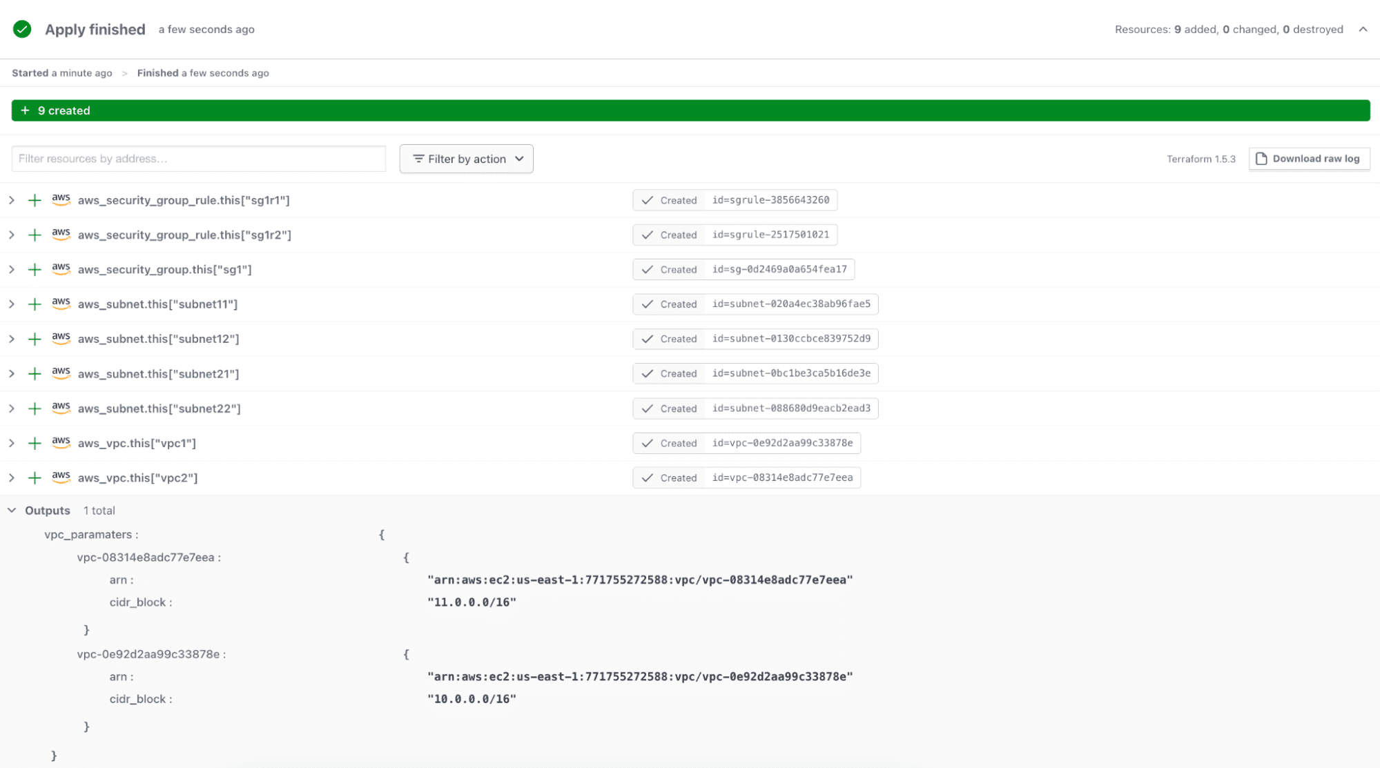1380x768 pixels.
Task: Click the Filter resources by address input field
Action: click(197, 158)
